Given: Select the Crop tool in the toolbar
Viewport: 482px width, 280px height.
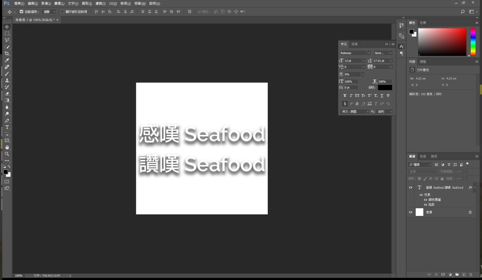Looking at the screenshot, I should tap(7, 54).
